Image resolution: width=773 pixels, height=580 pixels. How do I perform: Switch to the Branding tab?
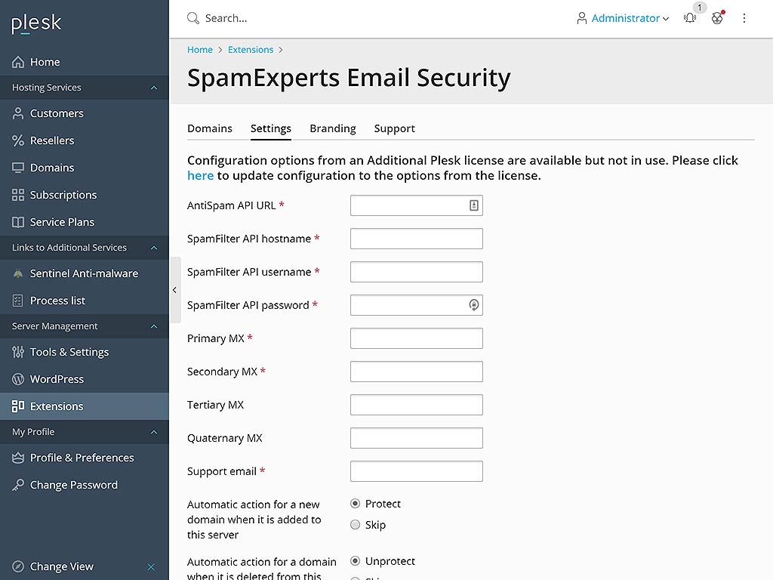pos(332,128)
